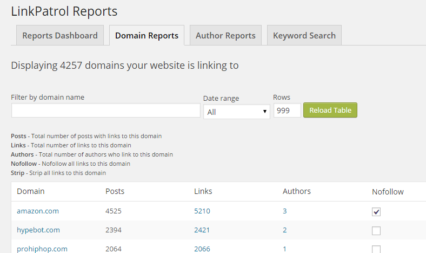Click the Domain column header

[x=31, y=191]
